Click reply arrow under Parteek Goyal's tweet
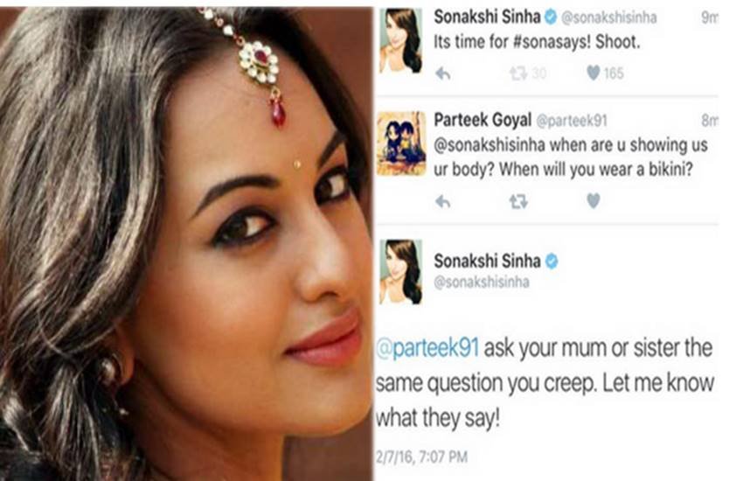Screen dimensions: 743x481 tap(442, 202)
